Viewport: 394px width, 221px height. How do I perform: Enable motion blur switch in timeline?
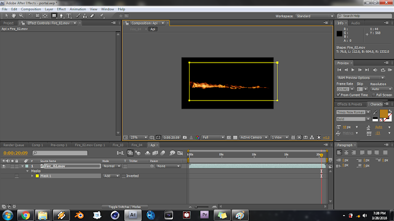pyautogui.click(x=163, y=153)
